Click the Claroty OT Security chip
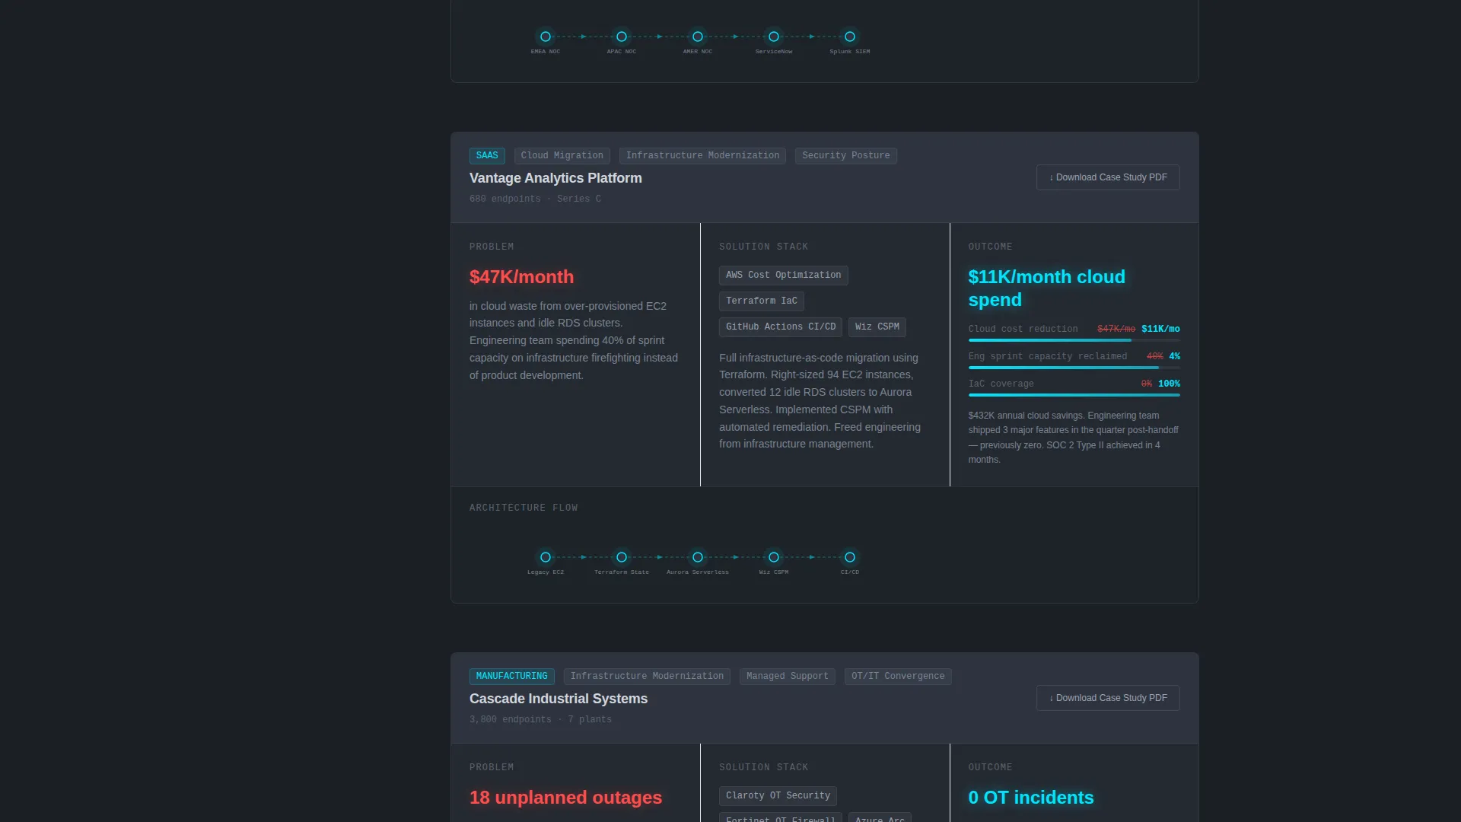 [778, 795]
